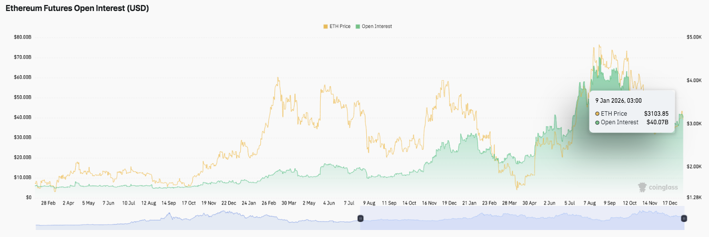Click the $80.00B left axis label
Viewport: 709px width, 237px height.
click(x=23, y=37)
